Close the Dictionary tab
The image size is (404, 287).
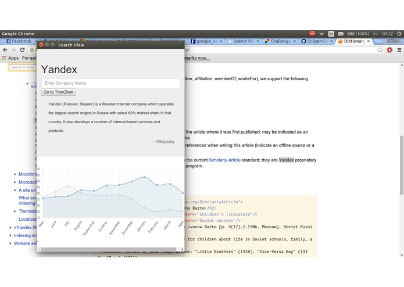(369, 41)
